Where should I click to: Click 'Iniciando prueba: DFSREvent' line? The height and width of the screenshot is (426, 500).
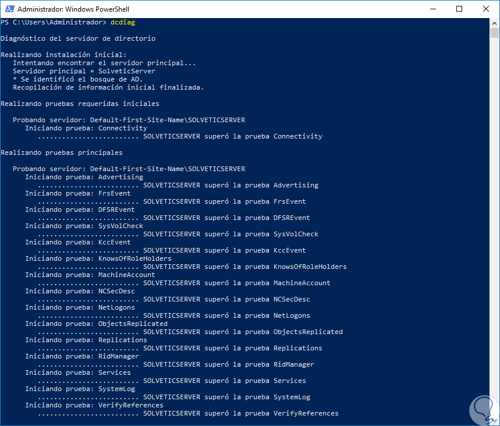coord(80,210)
